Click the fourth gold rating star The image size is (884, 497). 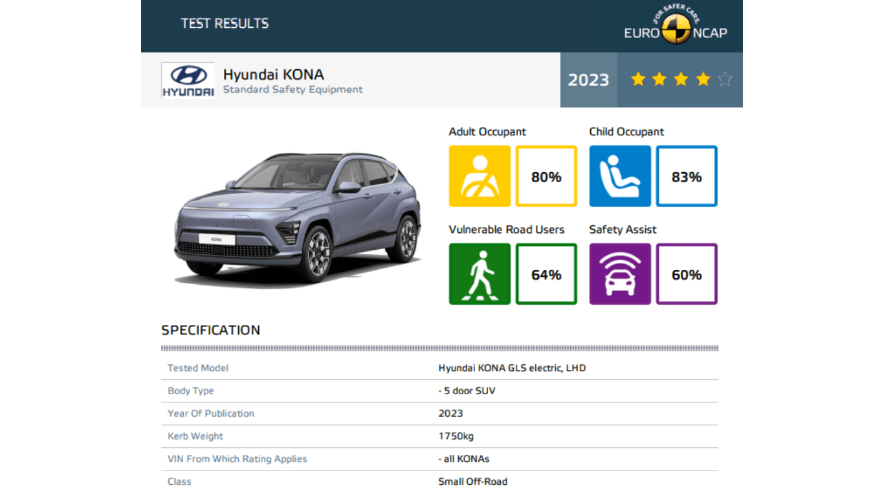[703, 80]
